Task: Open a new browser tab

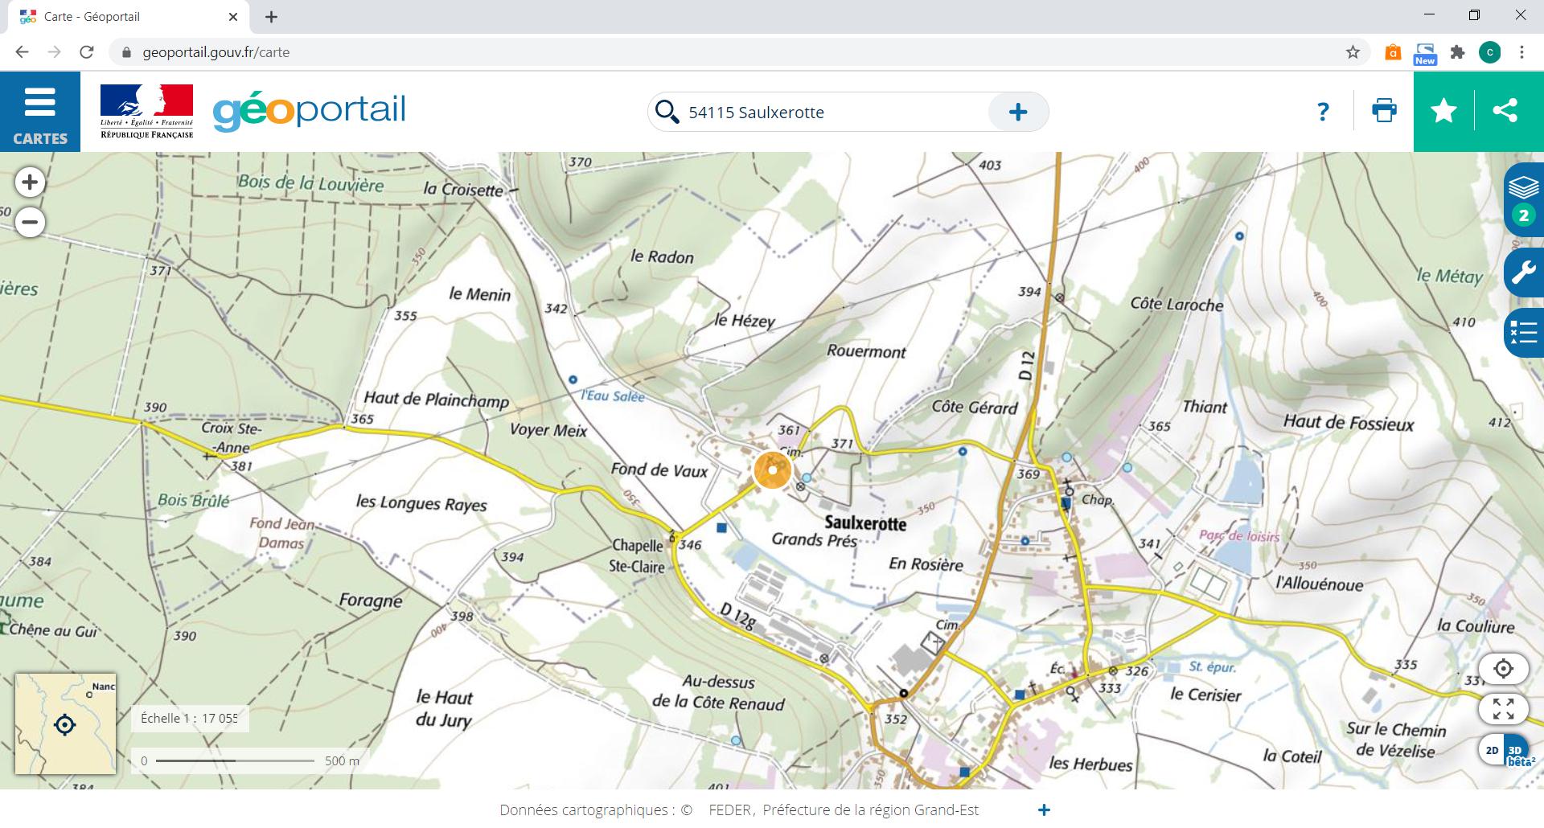Action: coord(271,17)
